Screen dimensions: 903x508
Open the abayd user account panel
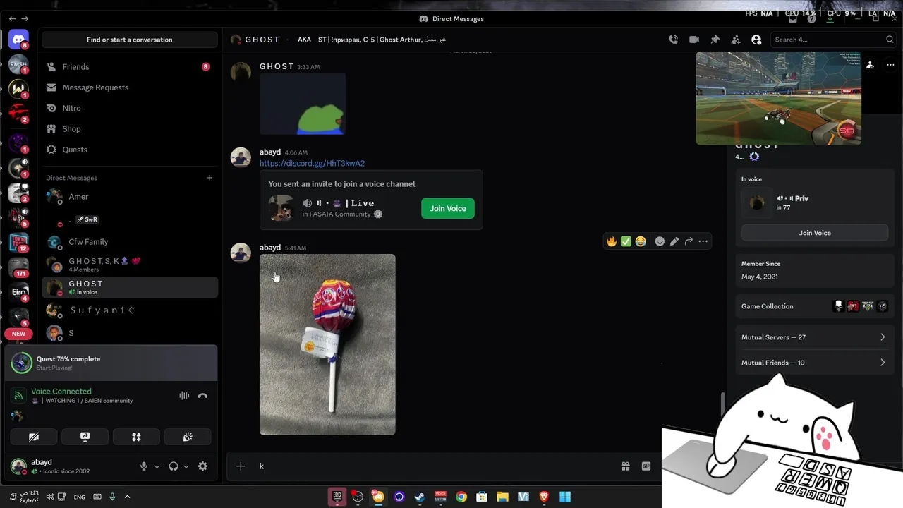coord(71,466)
